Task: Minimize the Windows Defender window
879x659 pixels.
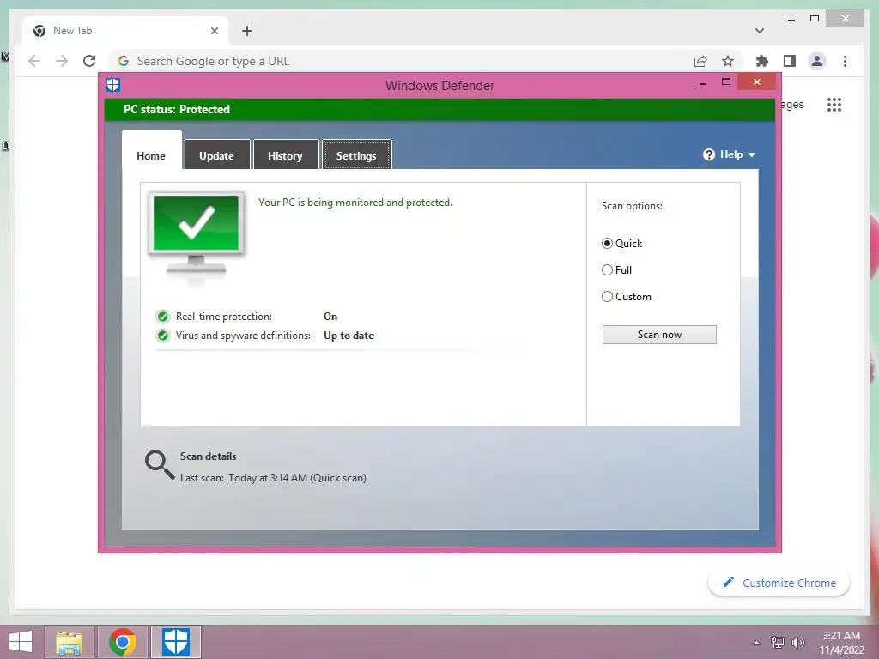Action: (703, 83)
